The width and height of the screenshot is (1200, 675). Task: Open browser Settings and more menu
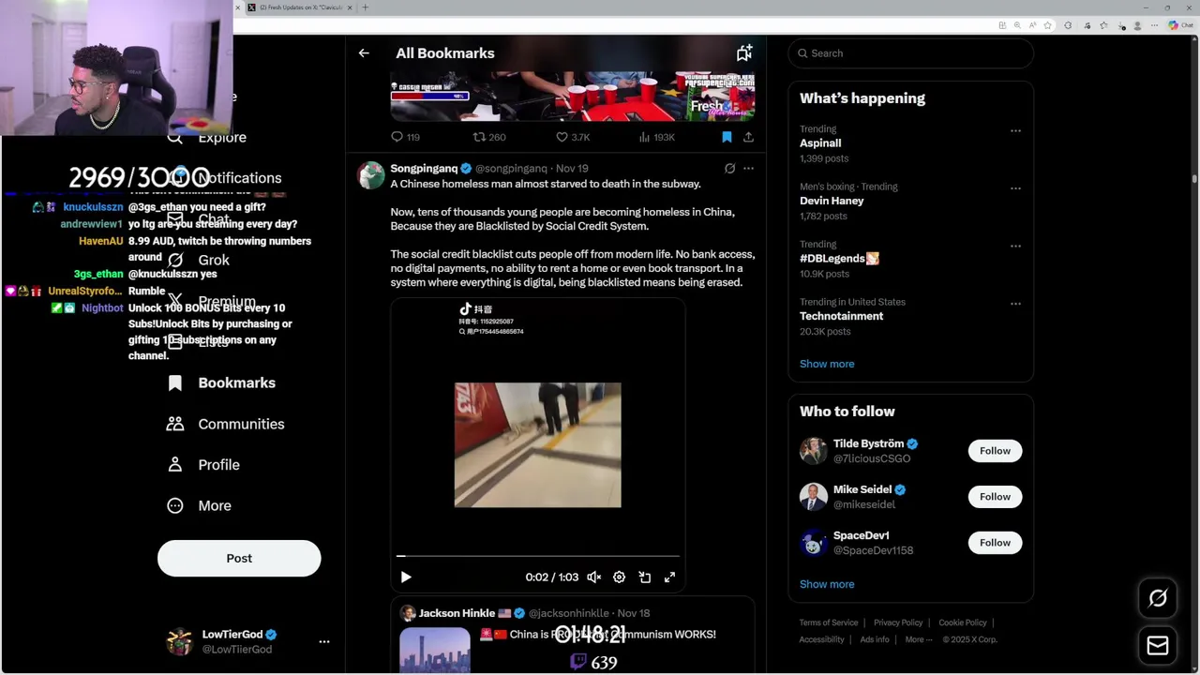click(1155, 25)
